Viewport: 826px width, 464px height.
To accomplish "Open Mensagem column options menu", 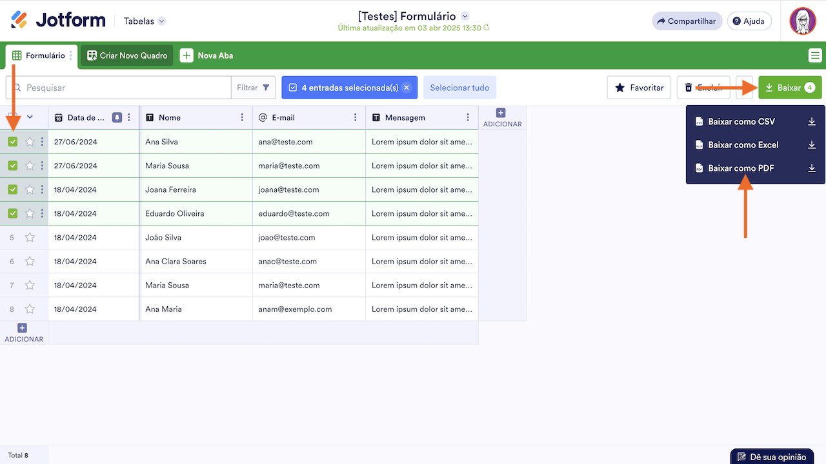I will [468, 117].
